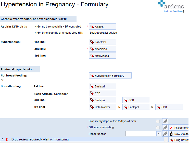Click pencil icon beside Off label counselling
Screen dimensions: 189x143
tap(165, 127)
